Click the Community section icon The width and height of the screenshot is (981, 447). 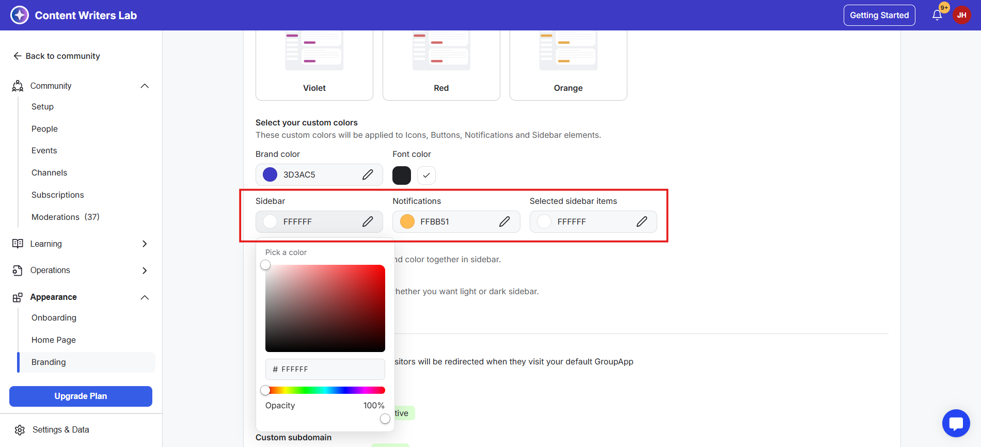[x=18, y=86]
